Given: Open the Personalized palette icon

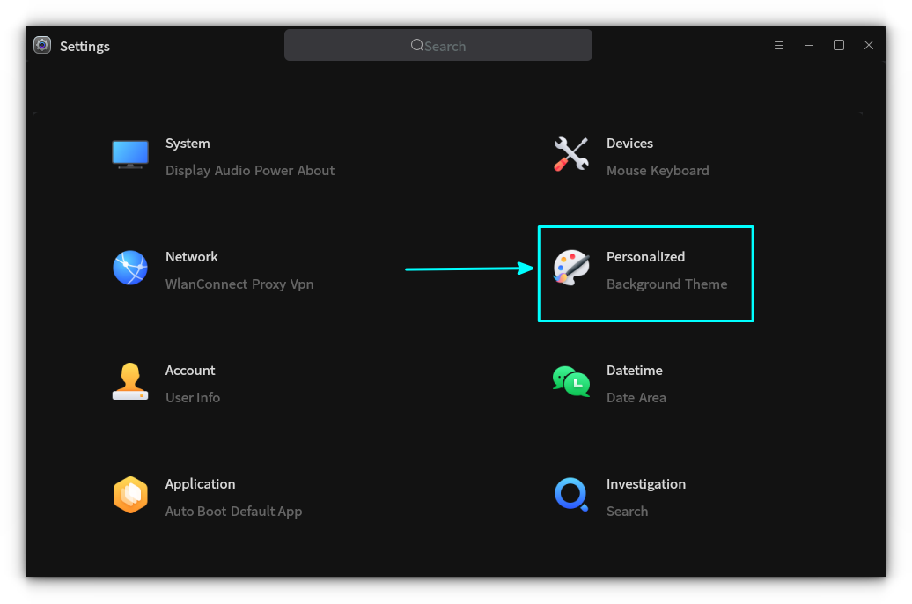Looking at the screenshot, I should [570, 267].
